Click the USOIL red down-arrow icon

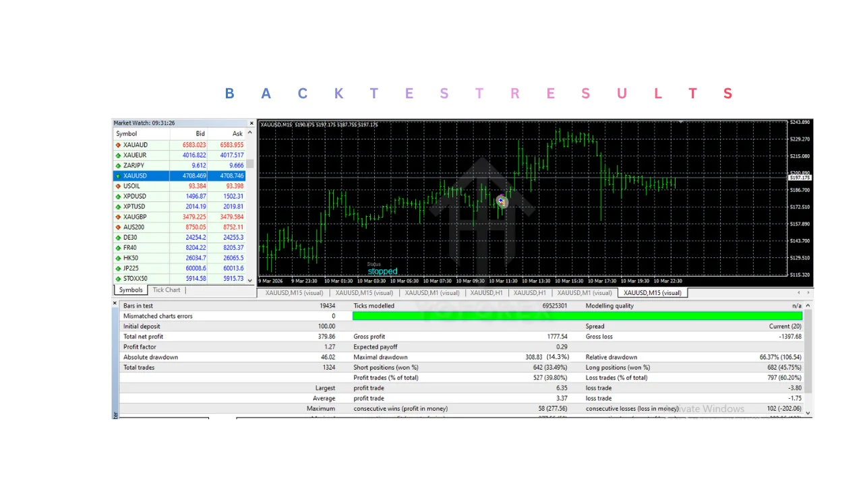click(x=118, y=186)
